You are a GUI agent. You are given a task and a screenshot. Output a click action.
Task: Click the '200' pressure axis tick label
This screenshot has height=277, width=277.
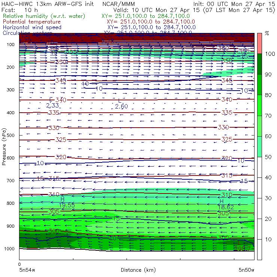point(10,67)
